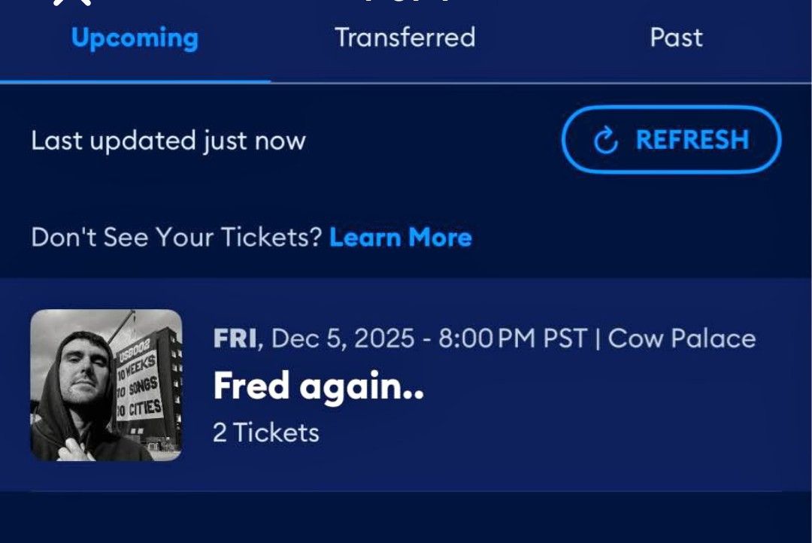
Task: Click the REFRESH button
Action: 670,139
